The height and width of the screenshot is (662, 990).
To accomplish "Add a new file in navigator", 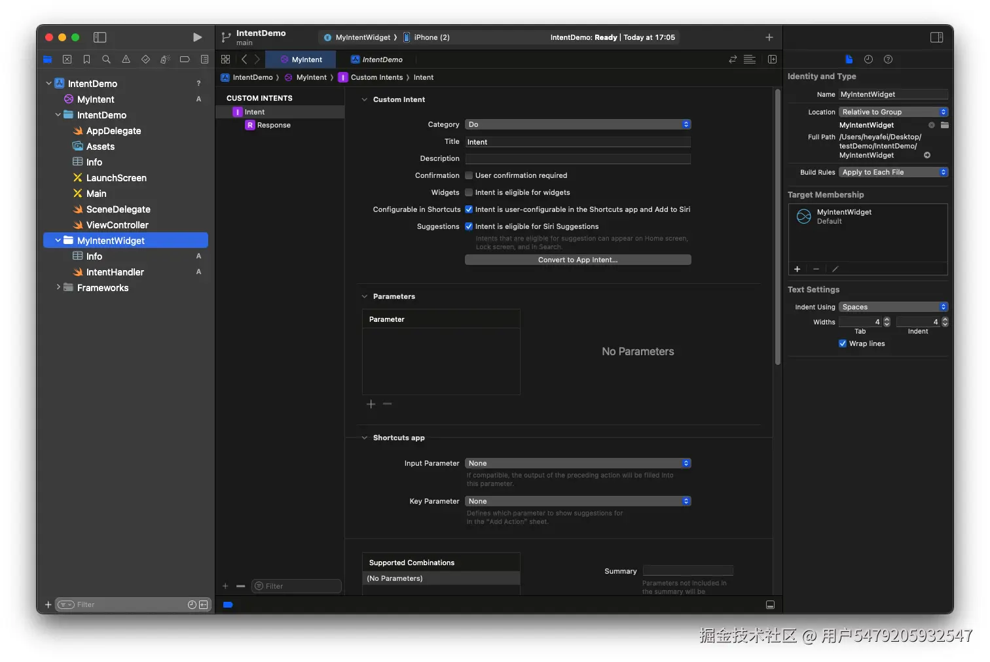I will 48,605.
